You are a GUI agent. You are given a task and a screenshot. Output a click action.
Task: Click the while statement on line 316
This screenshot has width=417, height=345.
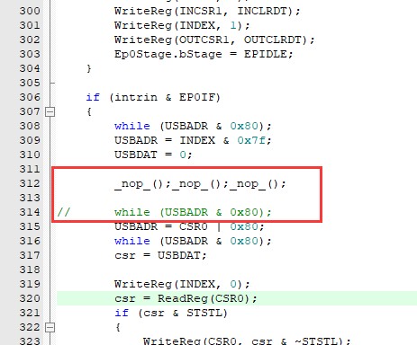pos(193,242)
